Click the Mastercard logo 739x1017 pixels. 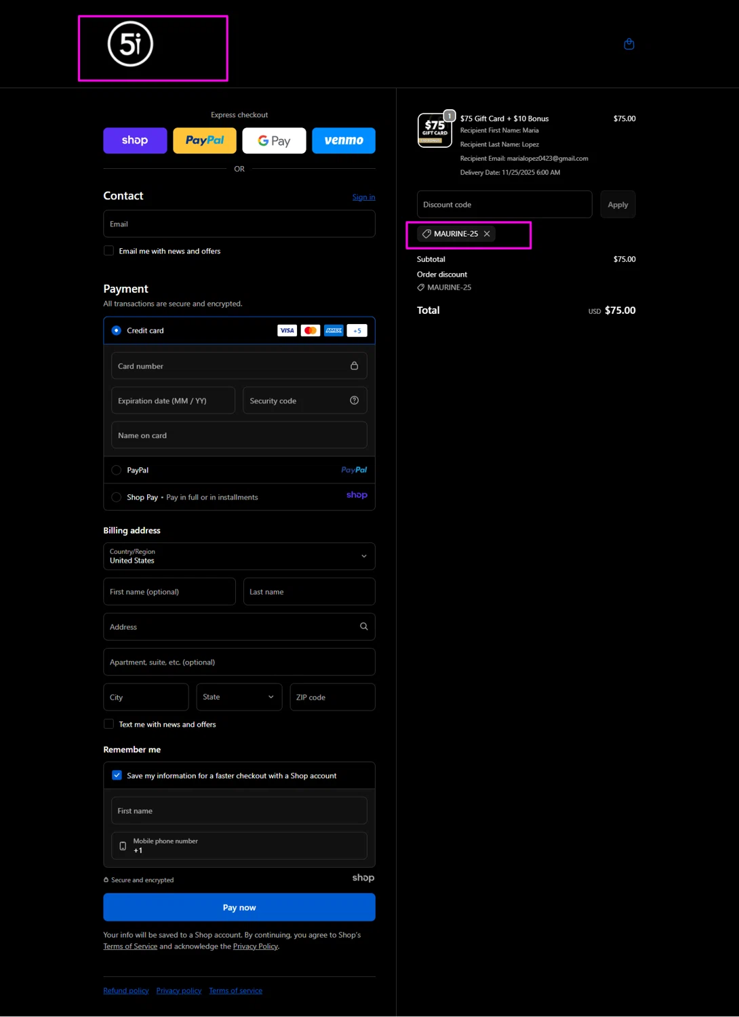[311, 330]
